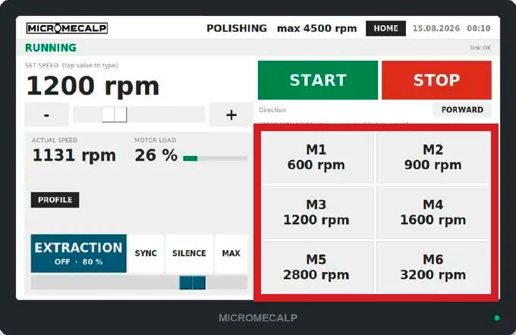Click the 26 % motor load value
516x335 pixels.
156,155
